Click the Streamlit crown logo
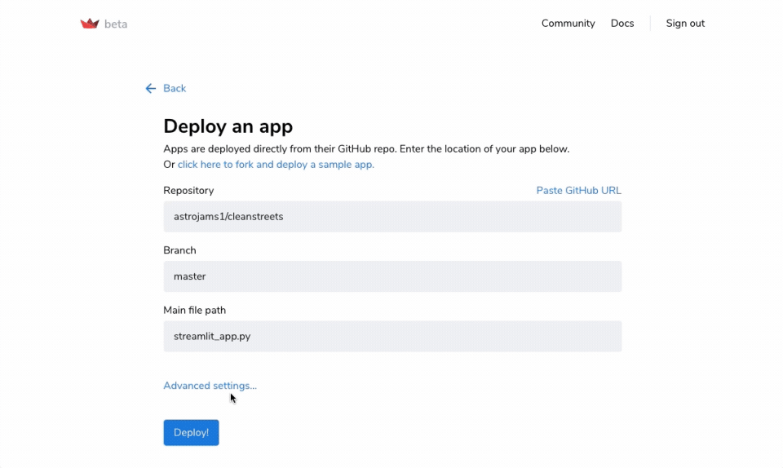783x468 pixels. 90,24
